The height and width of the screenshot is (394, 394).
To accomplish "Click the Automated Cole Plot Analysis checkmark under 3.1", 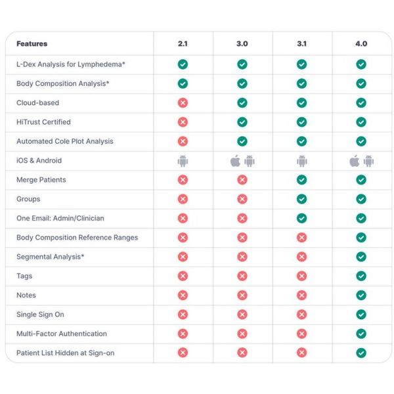I will 301,141.
